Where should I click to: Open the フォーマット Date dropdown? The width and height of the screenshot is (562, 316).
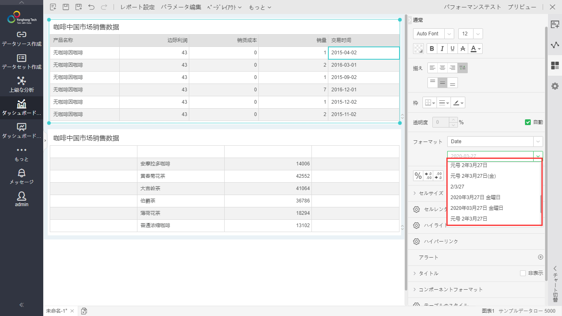coord(495,142)
